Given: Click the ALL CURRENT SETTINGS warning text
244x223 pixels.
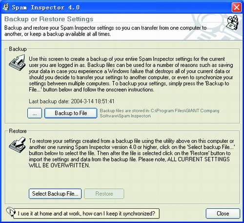Looking at the screenshot, I should (x=129, y=162).
